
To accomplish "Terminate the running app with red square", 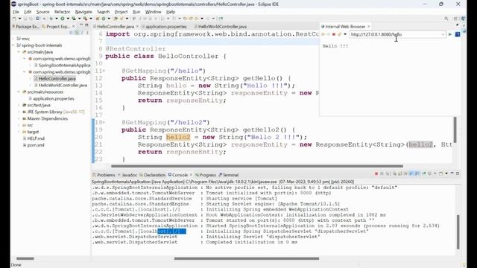I will pyautogui.click(x=376, y=173).
